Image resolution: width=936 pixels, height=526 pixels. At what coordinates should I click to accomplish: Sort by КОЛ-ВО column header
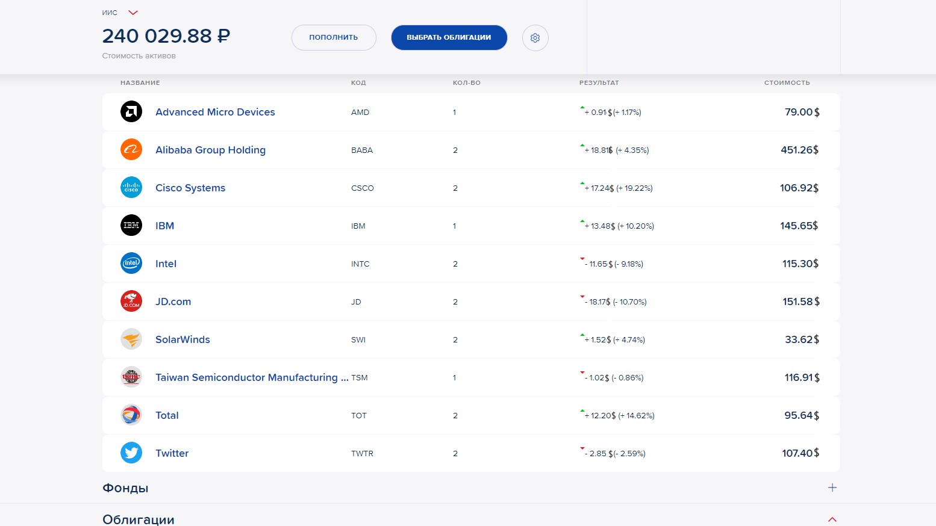pos(467,83)
